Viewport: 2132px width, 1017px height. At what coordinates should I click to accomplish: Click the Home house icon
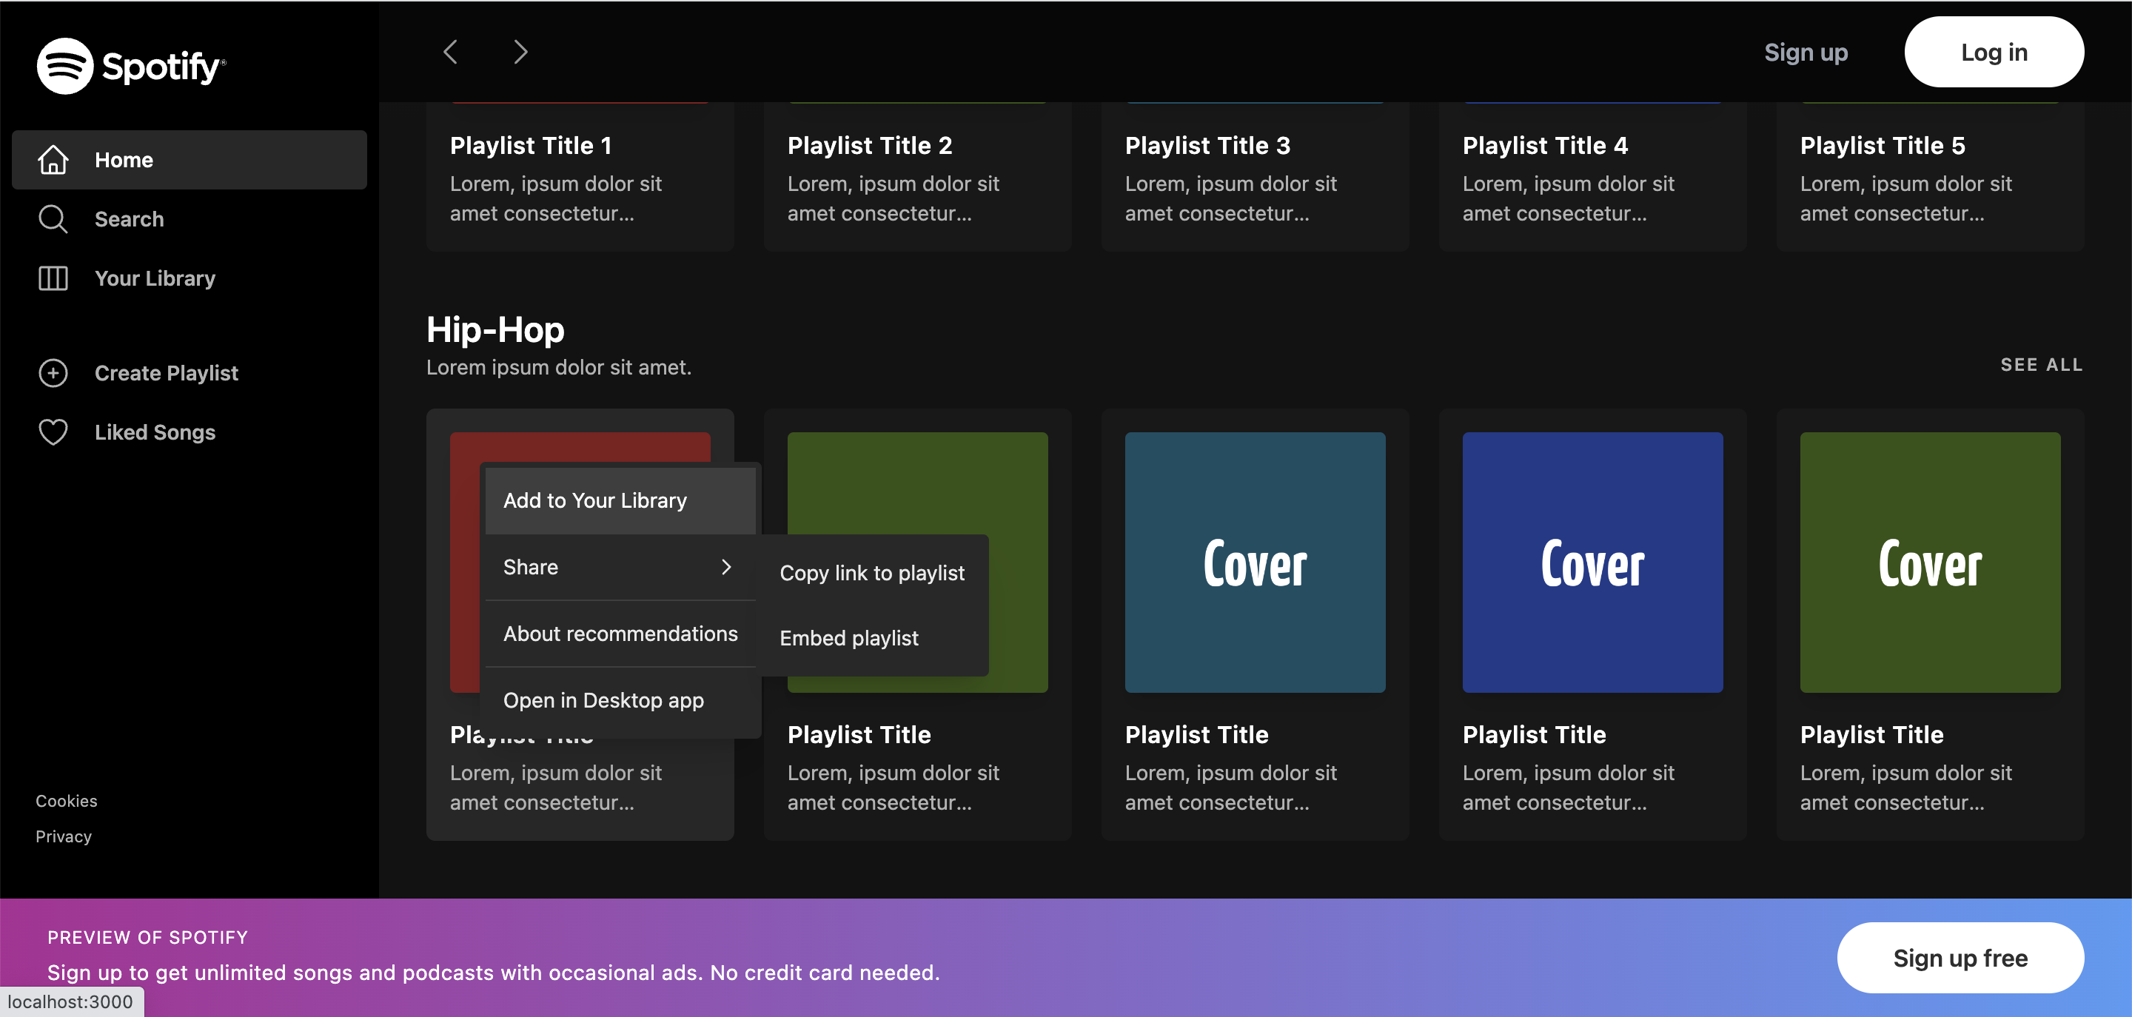pyautogui.click(x=53, y=160)
